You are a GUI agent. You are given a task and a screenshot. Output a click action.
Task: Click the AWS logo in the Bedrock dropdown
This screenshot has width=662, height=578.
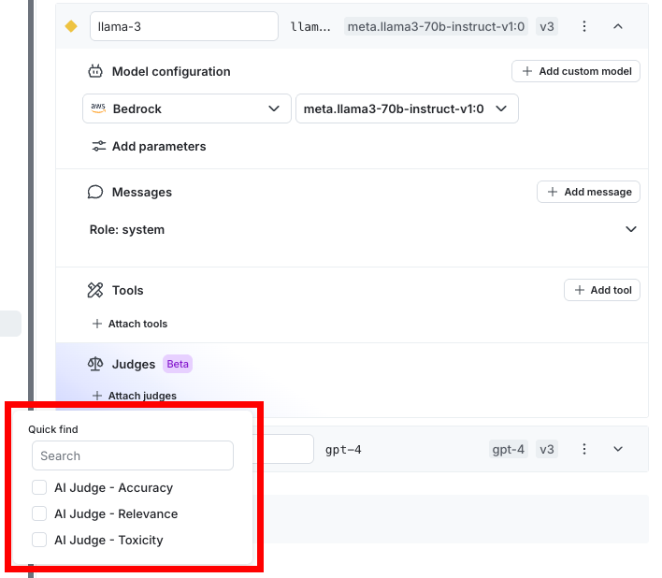[98, 108]
